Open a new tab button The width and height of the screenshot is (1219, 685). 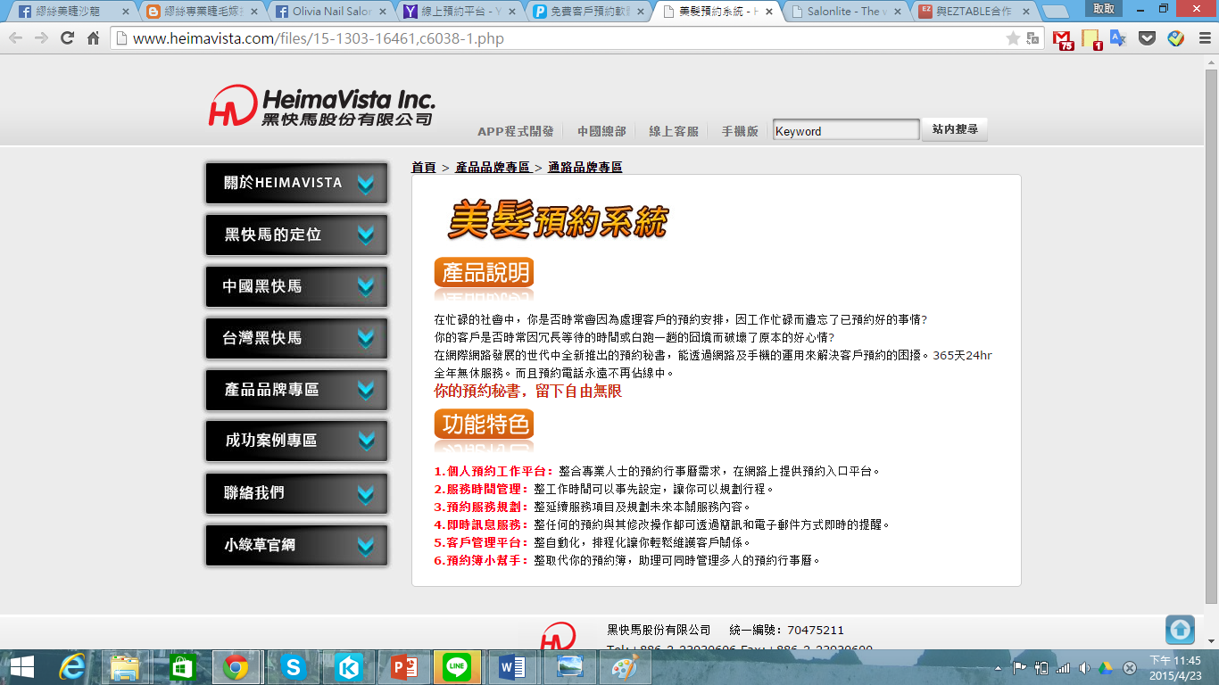(x=1056, y=12)
